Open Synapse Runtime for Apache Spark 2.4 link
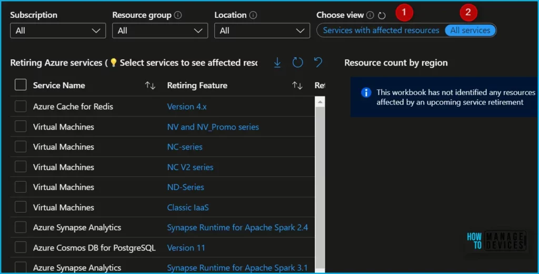The width and height of the screenshot is (539, 274). 237,227
